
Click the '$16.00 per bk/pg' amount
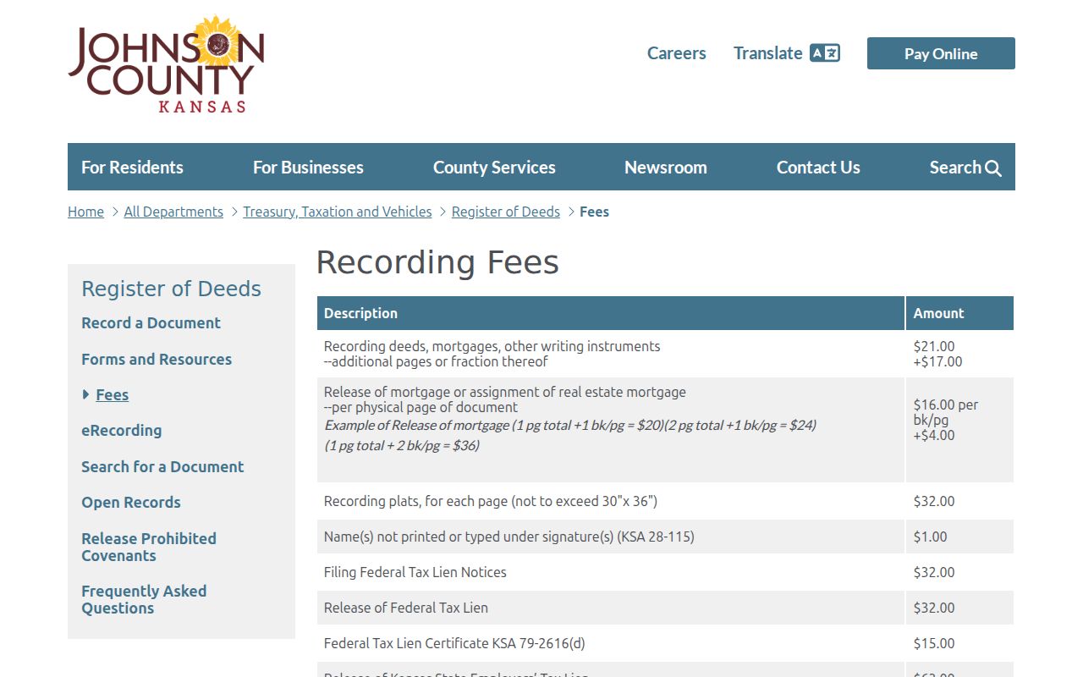pyautogui.click(x=946, y=412)
